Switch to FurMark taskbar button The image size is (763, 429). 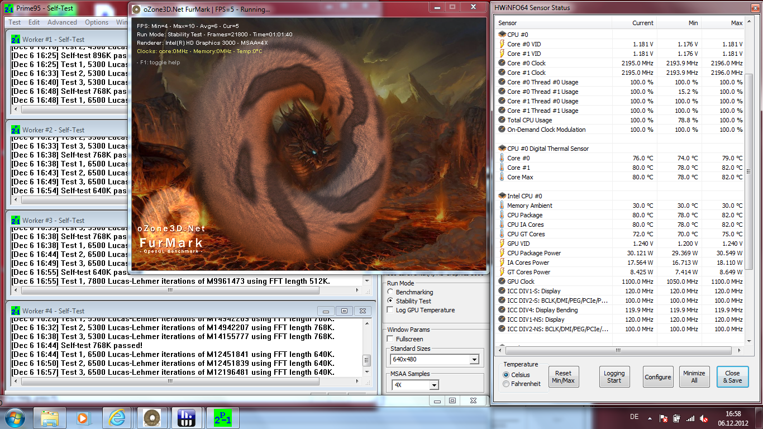pyautogui.click(x=151, y=418)
